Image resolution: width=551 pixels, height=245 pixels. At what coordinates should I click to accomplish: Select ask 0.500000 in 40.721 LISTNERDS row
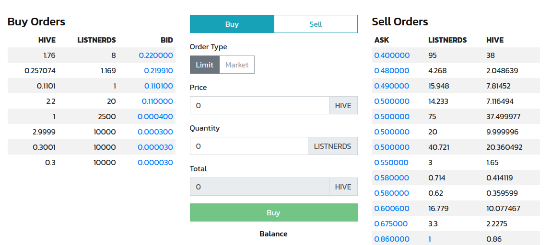point(392,147)
